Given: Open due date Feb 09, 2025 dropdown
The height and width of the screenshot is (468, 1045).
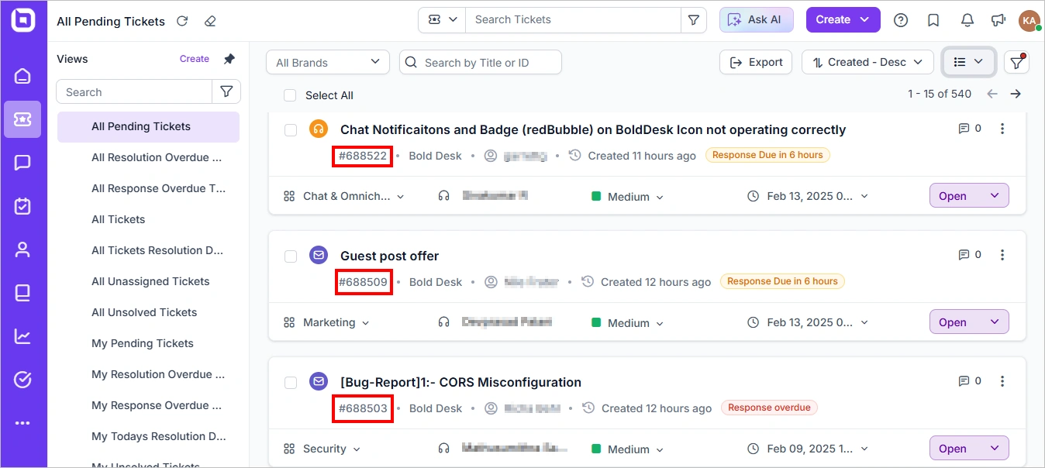Looking at the screenshot, I should tap(808, 449).
